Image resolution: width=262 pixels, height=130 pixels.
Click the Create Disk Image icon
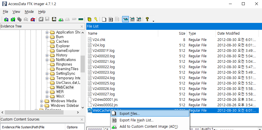(41, 19)
